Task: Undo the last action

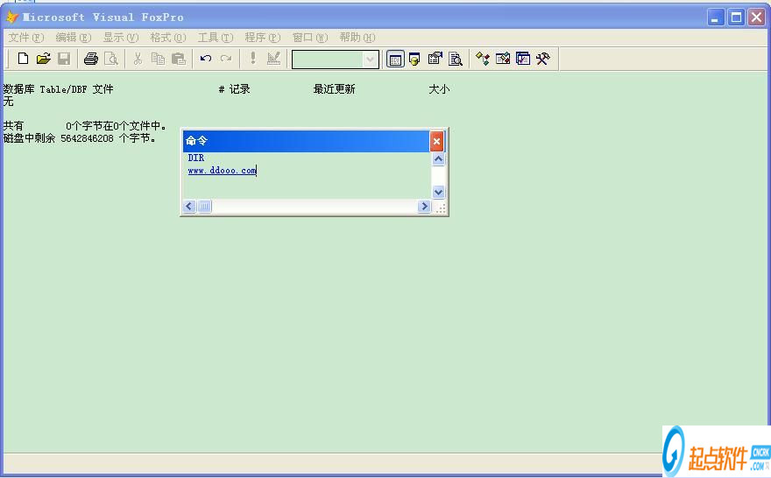Action: [206, 59]
